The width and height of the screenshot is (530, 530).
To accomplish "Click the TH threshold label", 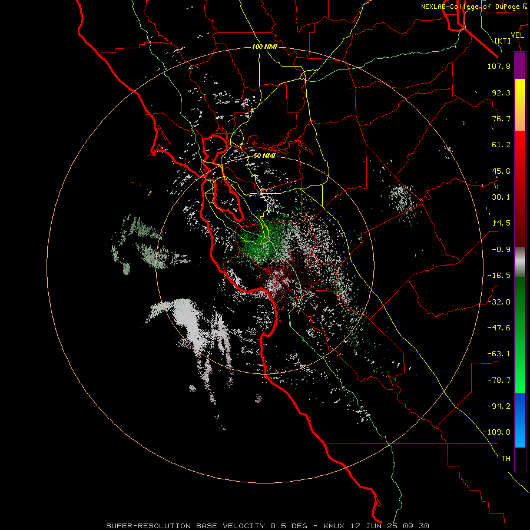I will (506, 459).
